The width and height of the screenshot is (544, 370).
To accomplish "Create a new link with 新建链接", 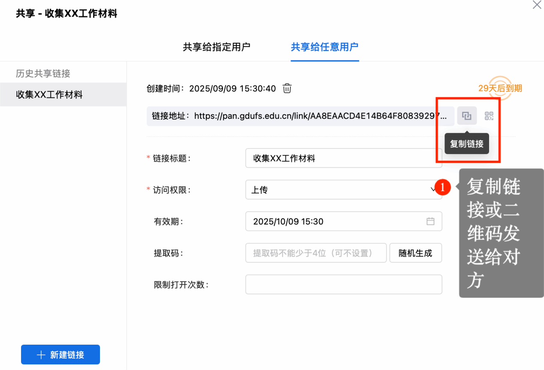I will 60,355.
